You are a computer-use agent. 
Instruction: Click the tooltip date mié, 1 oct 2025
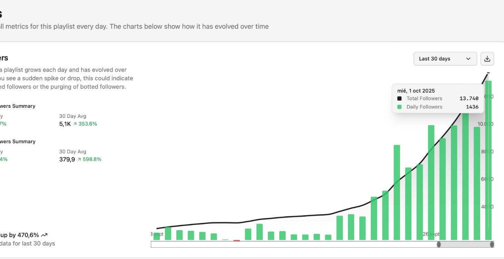416,91
